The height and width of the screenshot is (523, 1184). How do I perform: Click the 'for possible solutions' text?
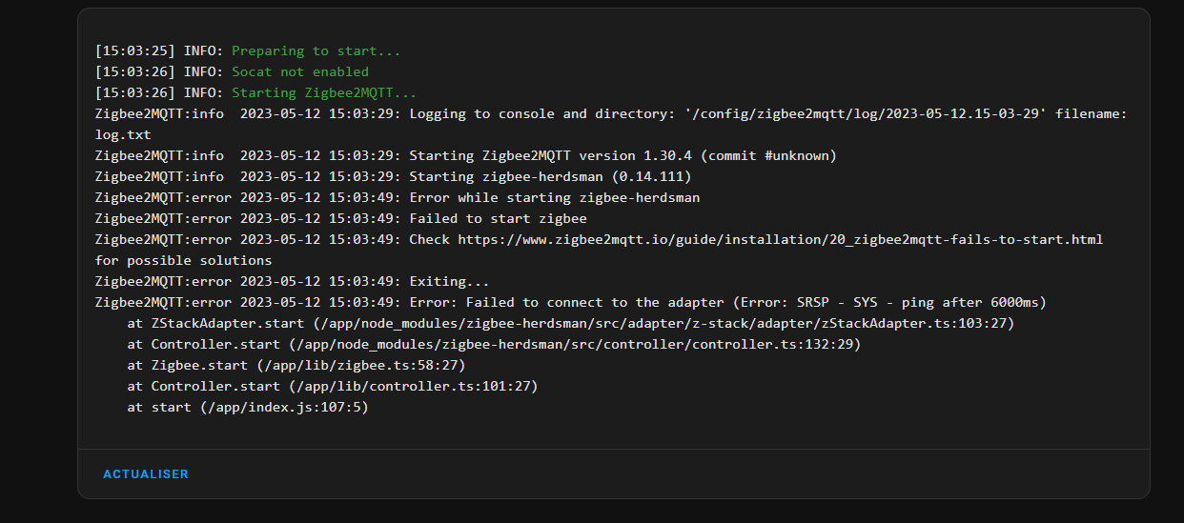183,260
